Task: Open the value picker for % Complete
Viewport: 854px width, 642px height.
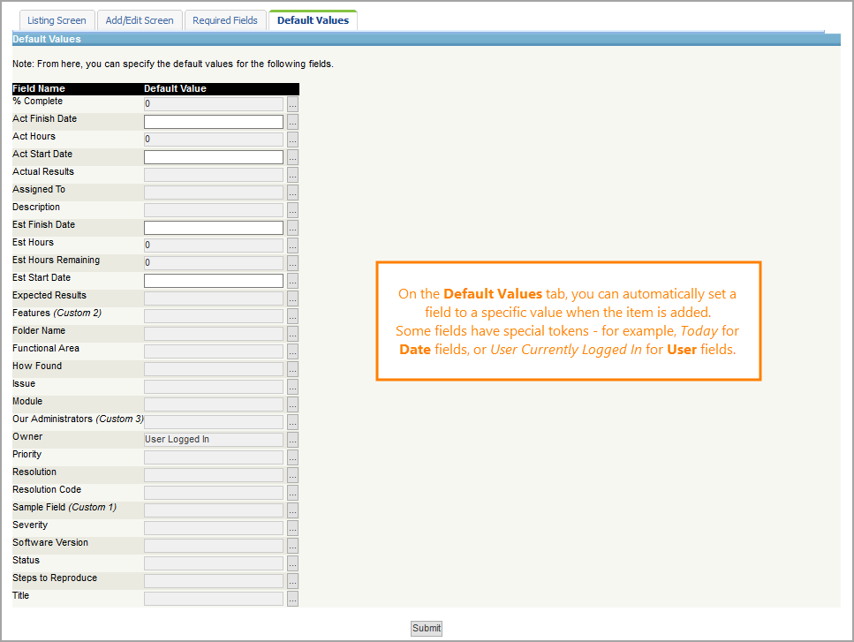Action: 292,103
